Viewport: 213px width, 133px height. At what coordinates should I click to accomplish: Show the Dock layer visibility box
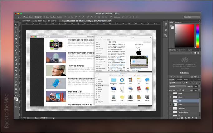tap(171, 93)
